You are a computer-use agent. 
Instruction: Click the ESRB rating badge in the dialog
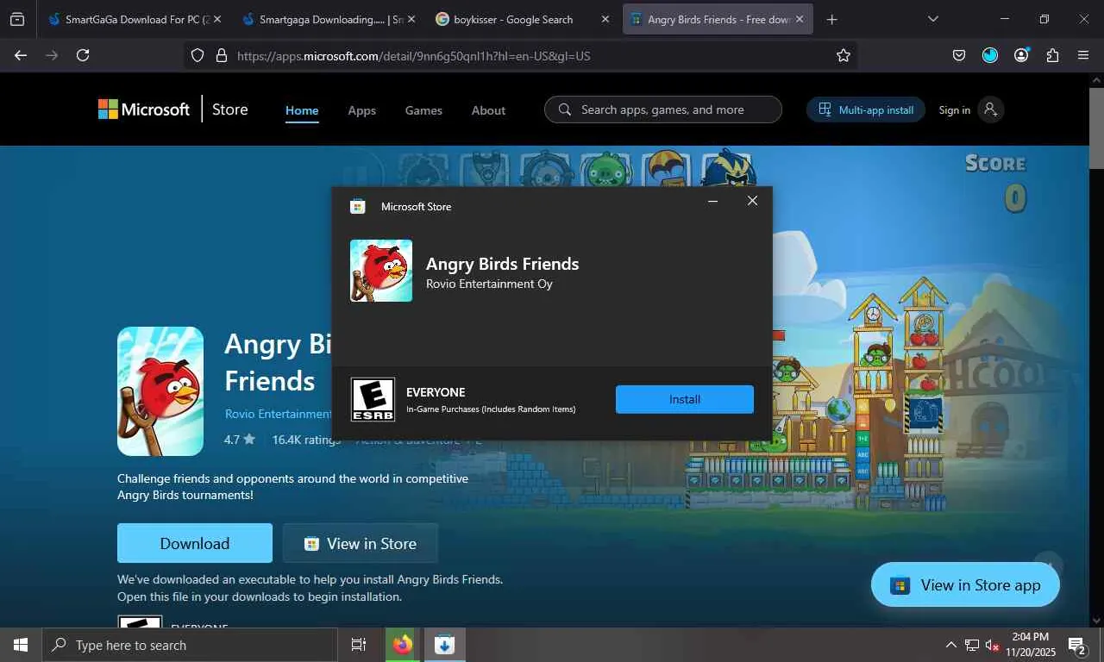click(373, 399)
